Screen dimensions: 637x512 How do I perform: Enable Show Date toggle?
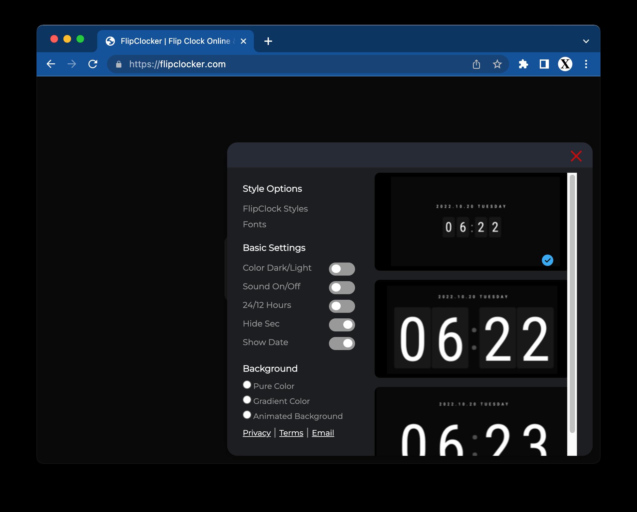342,343
